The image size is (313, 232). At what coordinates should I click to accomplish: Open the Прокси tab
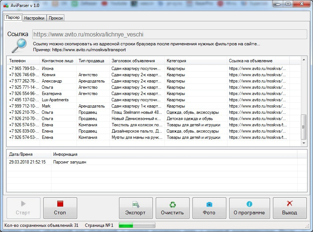pos(56,18)
